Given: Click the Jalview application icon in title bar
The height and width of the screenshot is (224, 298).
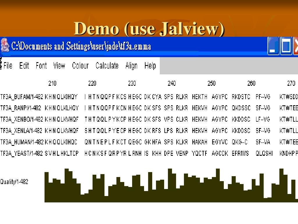Looking at the screenshot, I should 5,45.
